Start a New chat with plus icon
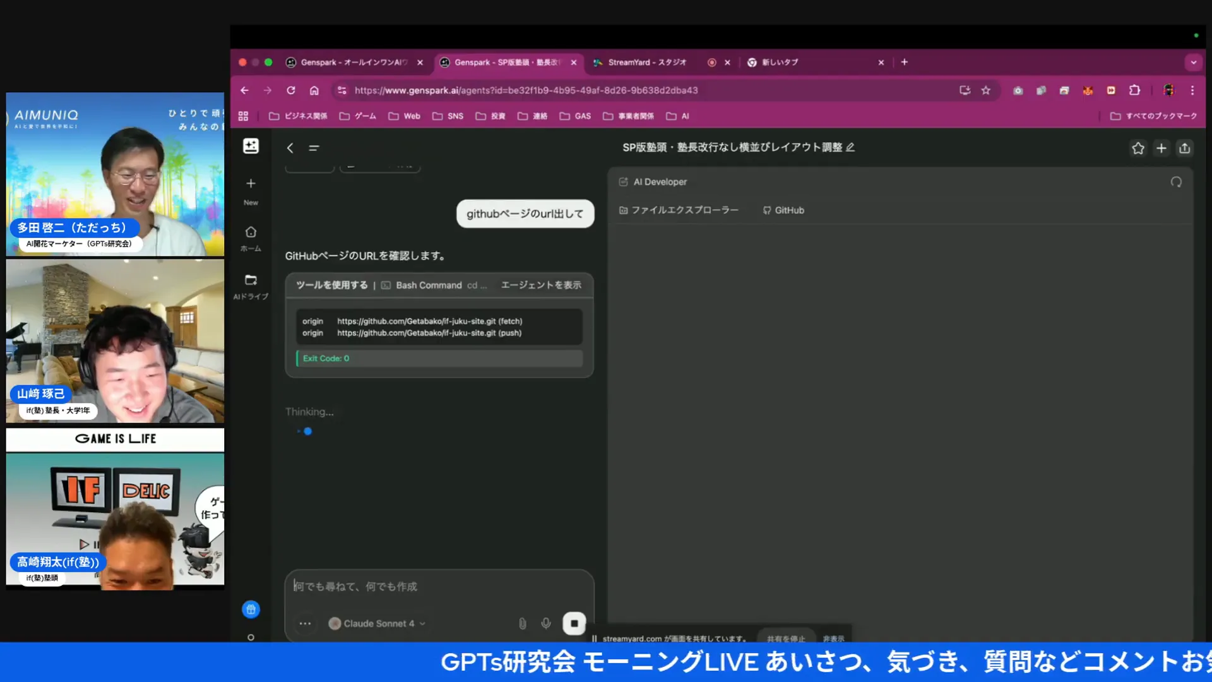Screen dimensions: 1212x682 [251, 183]
